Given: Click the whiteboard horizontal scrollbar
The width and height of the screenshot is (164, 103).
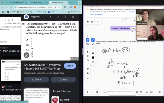Looking at the screenshot, I should click(x=123, y=95).
